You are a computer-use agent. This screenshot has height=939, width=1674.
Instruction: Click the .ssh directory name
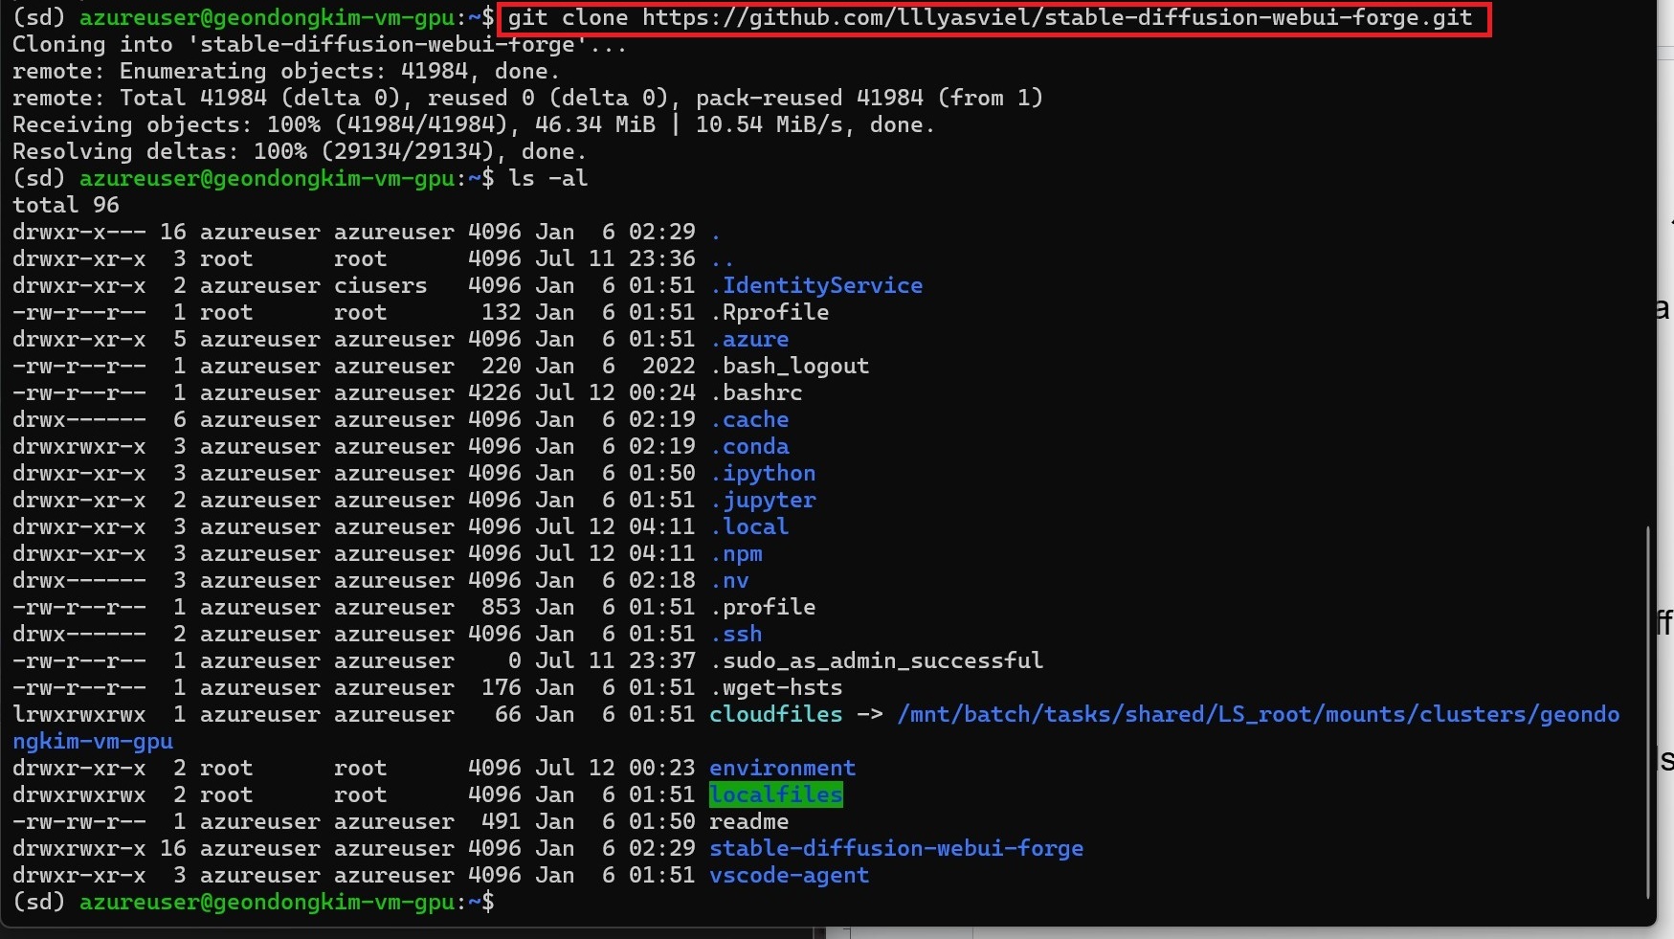pyautogui.click(x=736, y=634)
